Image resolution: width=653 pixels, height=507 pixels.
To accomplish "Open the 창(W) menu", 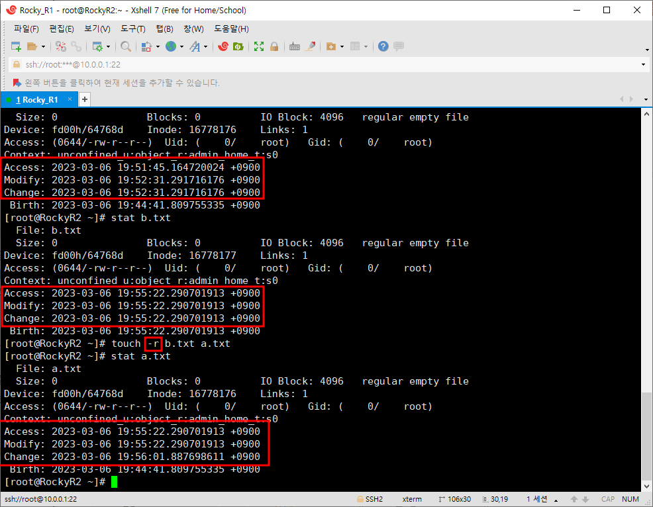I will tap(193, 28).
